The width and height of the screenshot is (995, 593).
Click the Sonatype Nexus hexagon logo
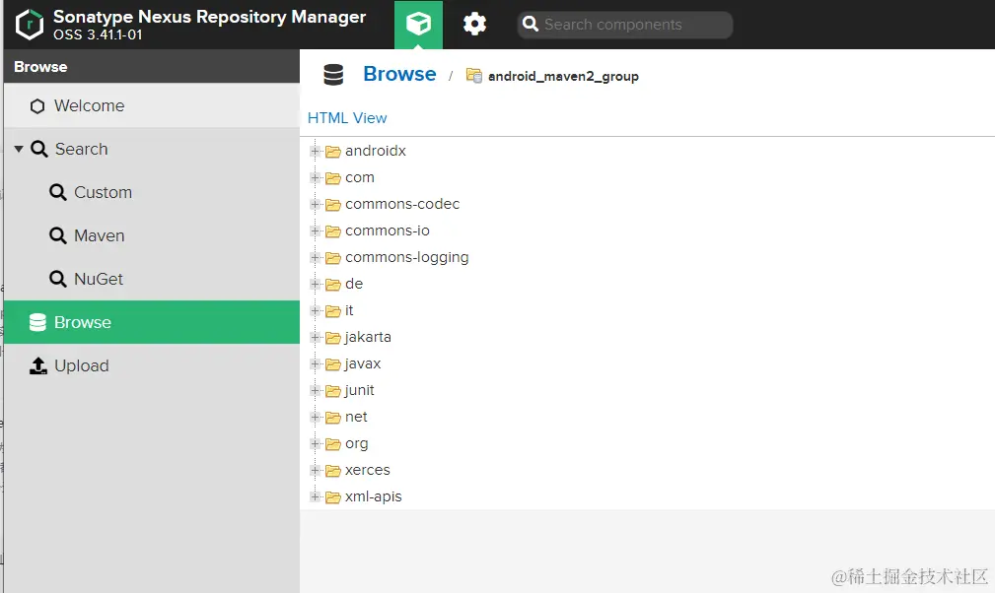pos(30,25)
